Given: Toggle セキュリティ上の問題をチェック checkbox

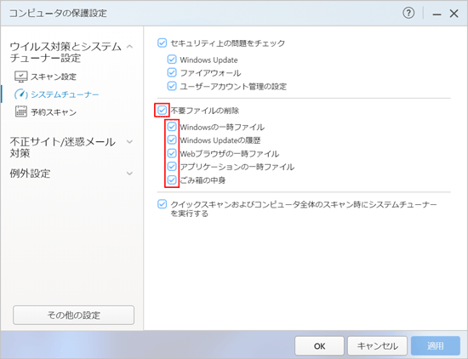Looking at the screenshot, I should coord(162,43).
